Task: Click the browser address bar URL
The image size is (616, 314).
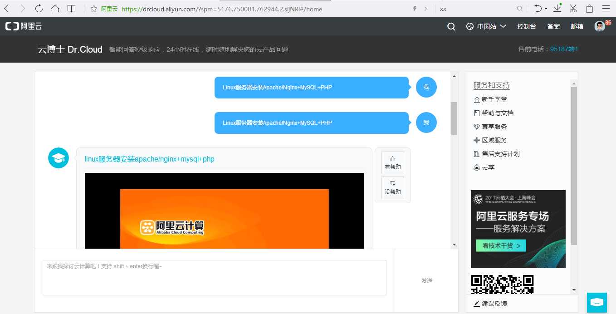Action: tap(222, 9)
